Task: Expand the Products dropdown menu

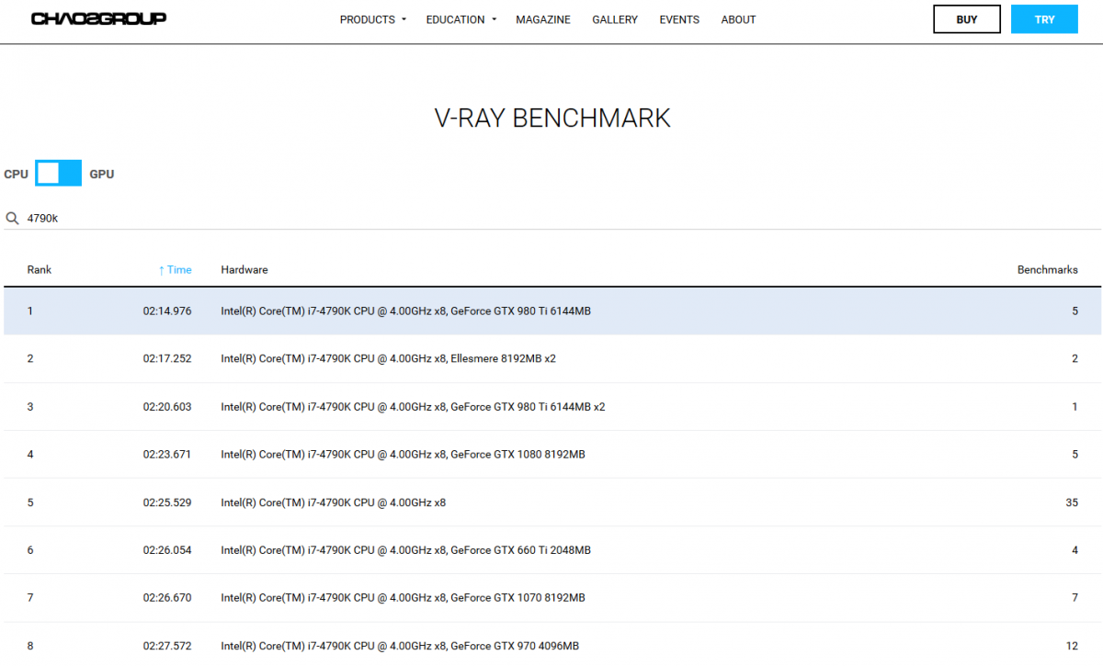Action: [x=372, y=19]
